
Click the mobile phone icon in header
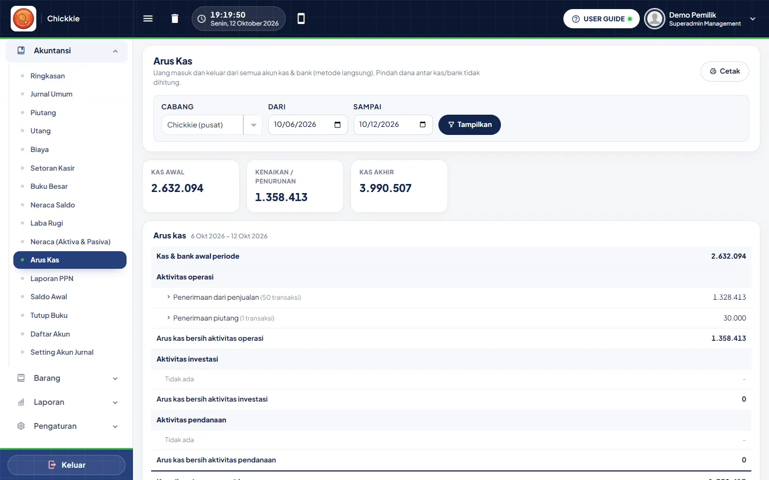pos(301,19)
